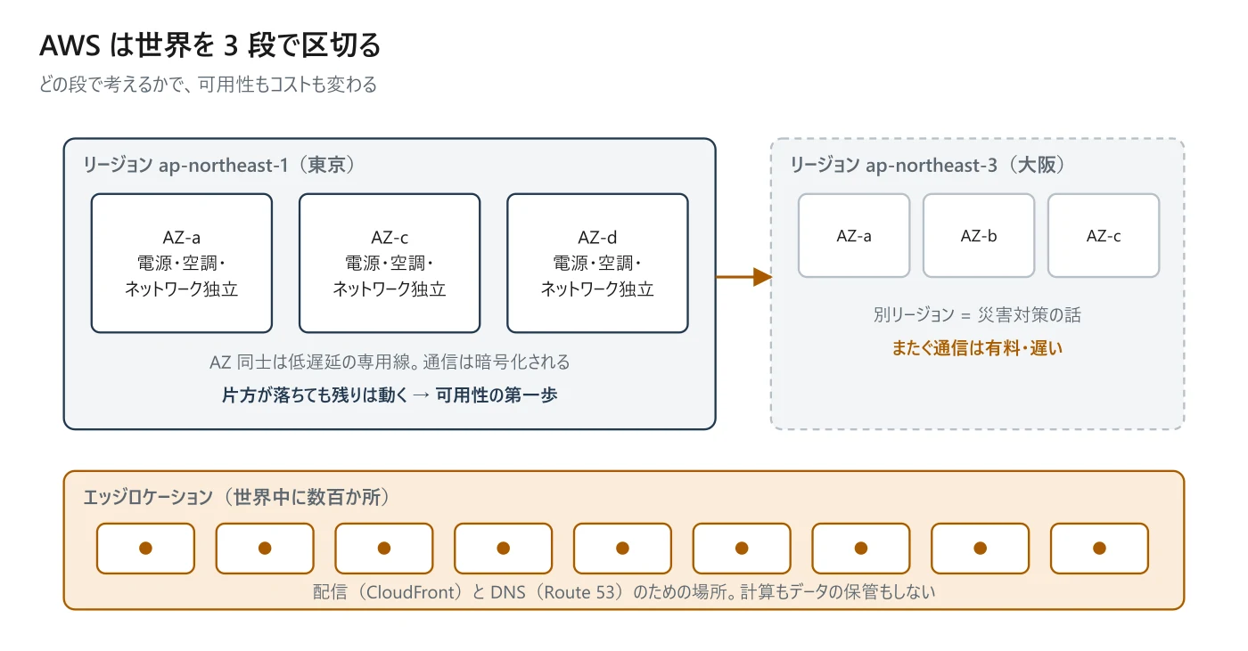
Task: Click the AZ-b box in Osaka region
Action: pyautogui.click(x=979, y=236)
